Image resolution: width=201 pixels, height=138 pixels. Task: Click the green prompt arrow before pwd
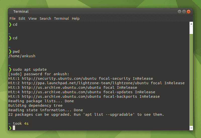pyautogui.click(x=10, y=51)
